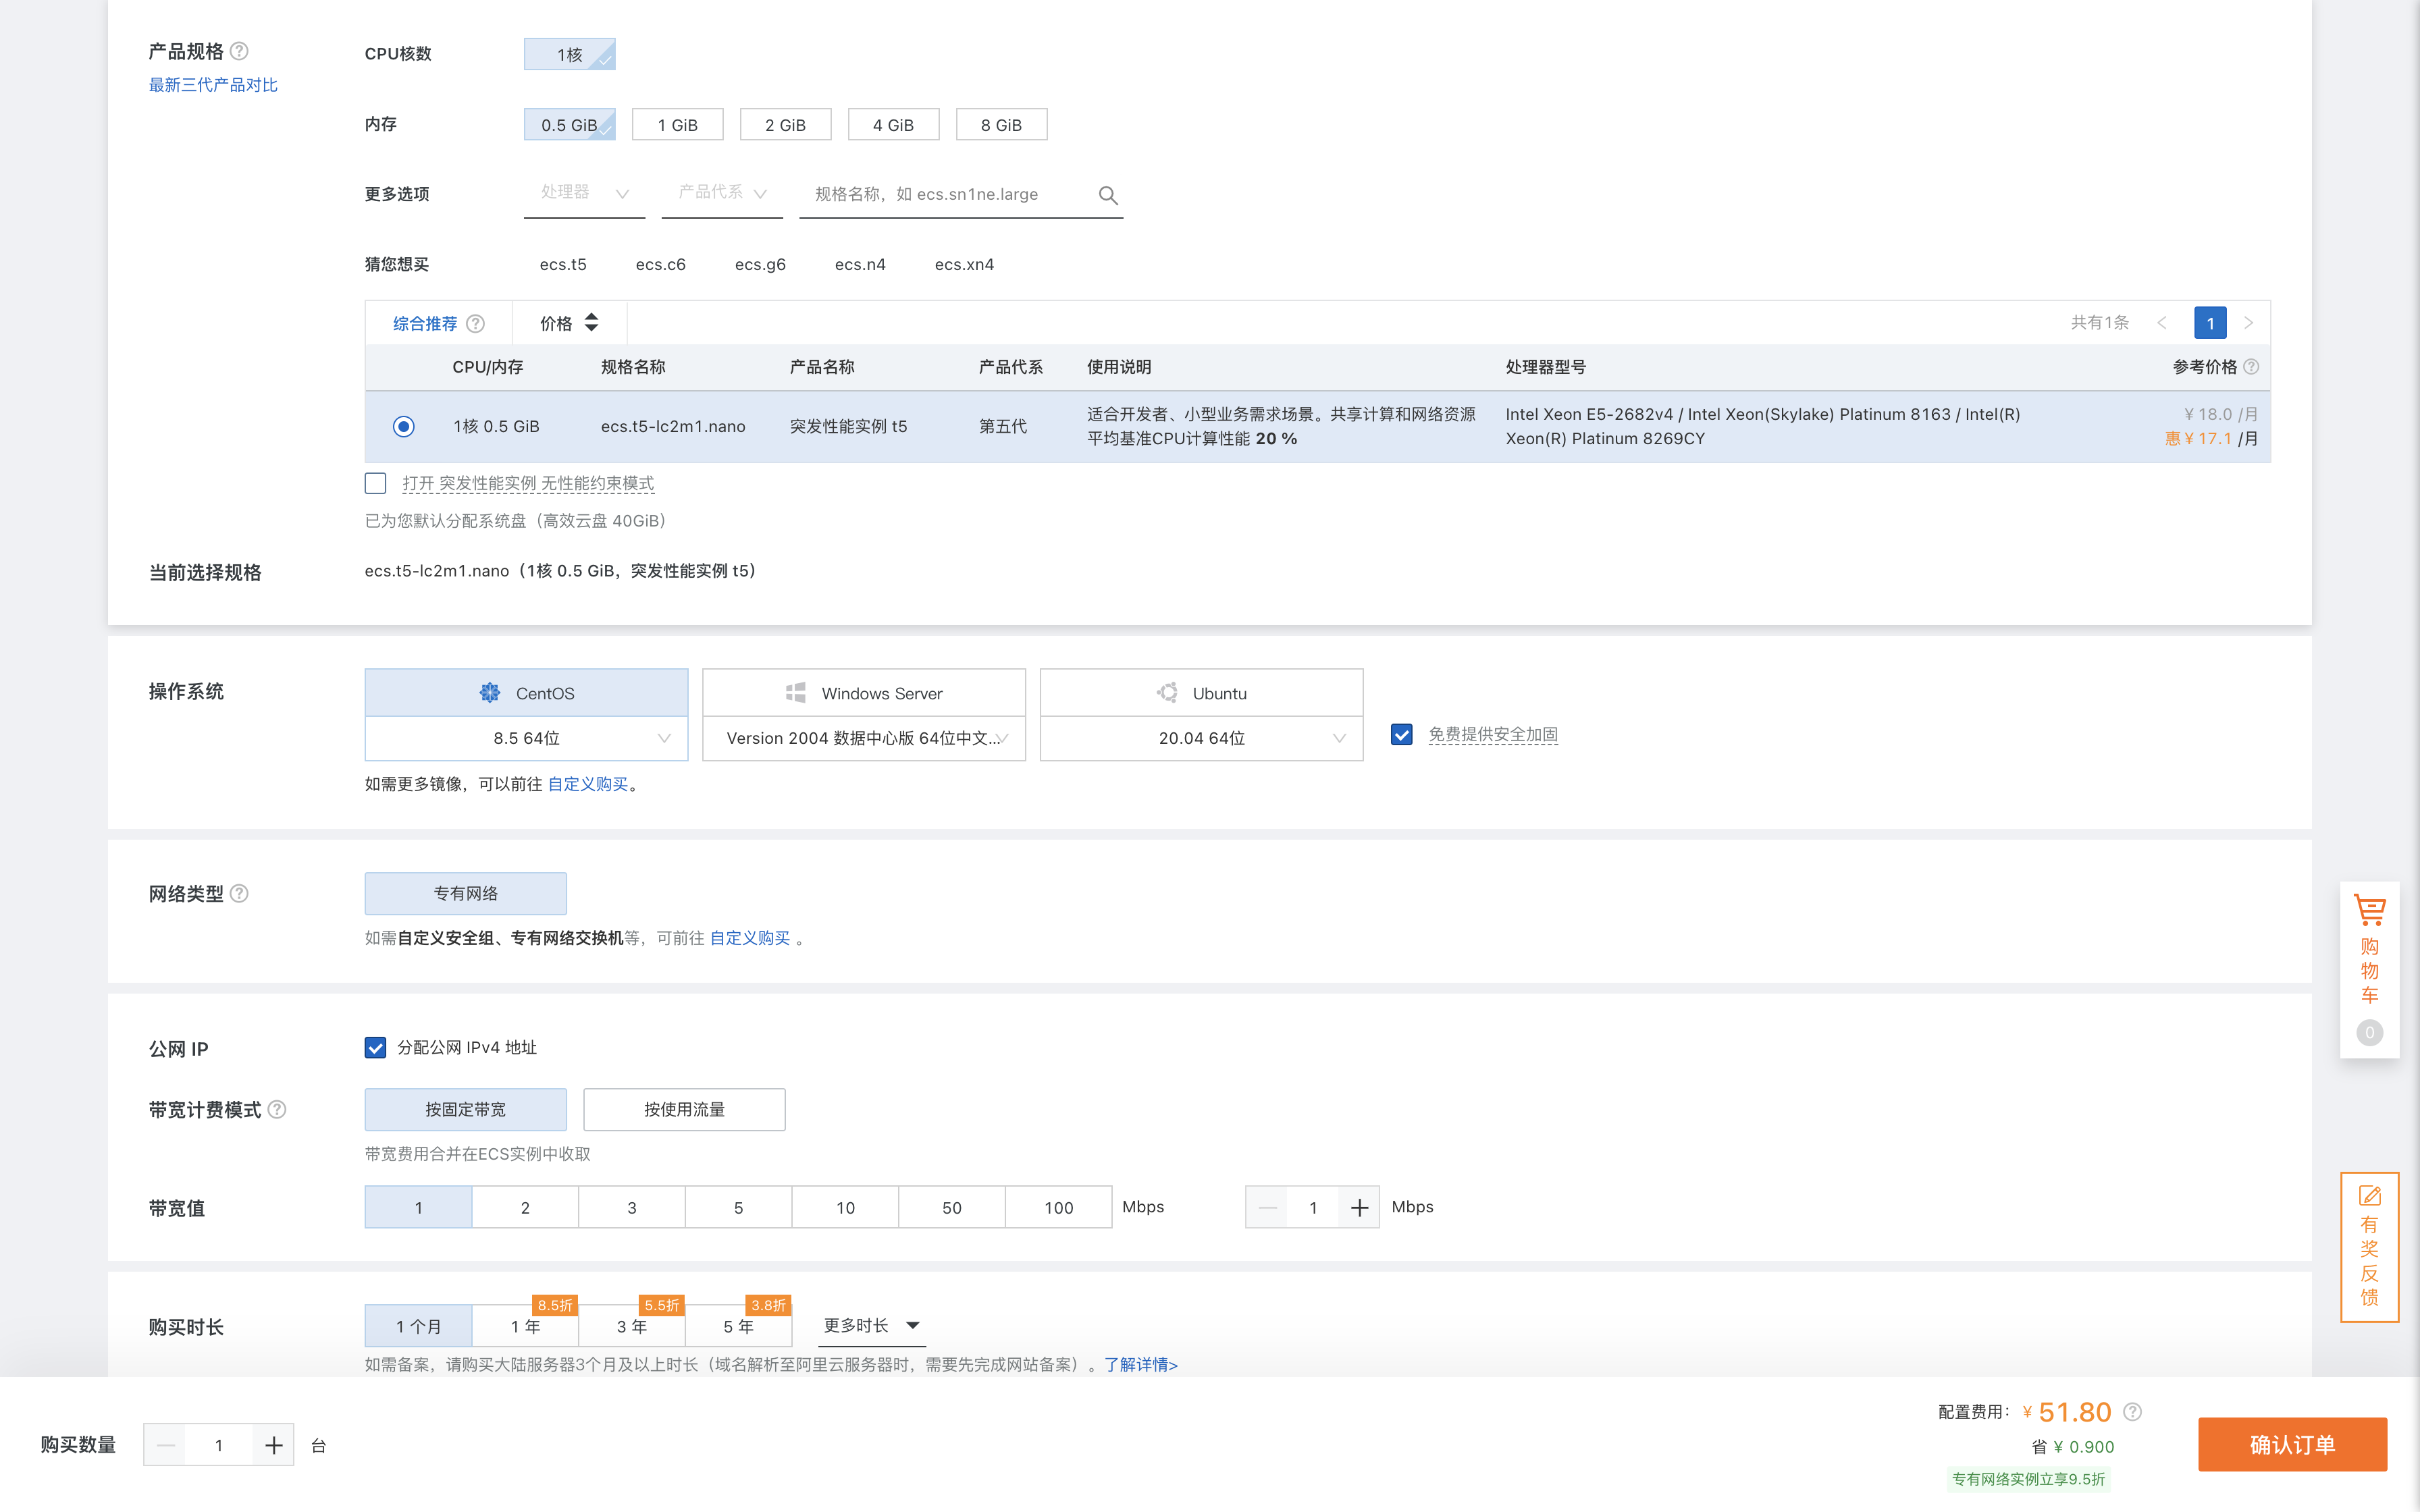Click the ecs.xn4 suggestion
This screenshot has width=2420, height=1512.
click(964, 264)
